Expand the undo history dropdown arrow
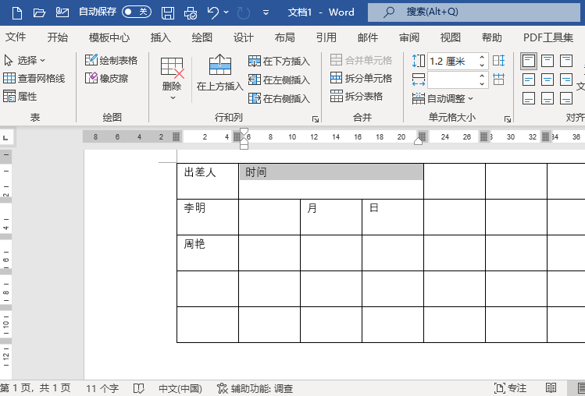585x396 pixels. pos(226,12)
